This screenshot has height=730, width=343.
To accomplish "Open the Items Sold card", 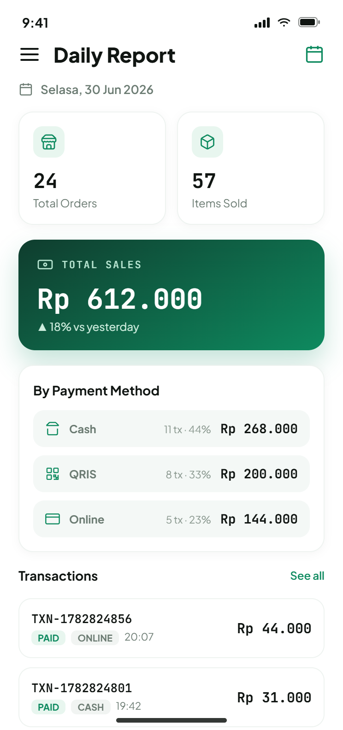I will [x=251, y=168].
